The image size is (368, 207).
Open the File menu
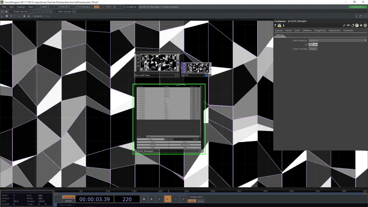(4, 7)
